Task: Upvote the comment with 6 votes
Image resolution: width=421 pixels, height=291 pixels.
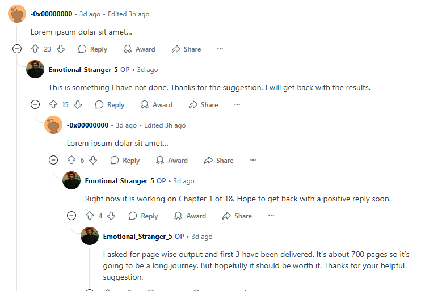Action: click(x=71, y=161)
